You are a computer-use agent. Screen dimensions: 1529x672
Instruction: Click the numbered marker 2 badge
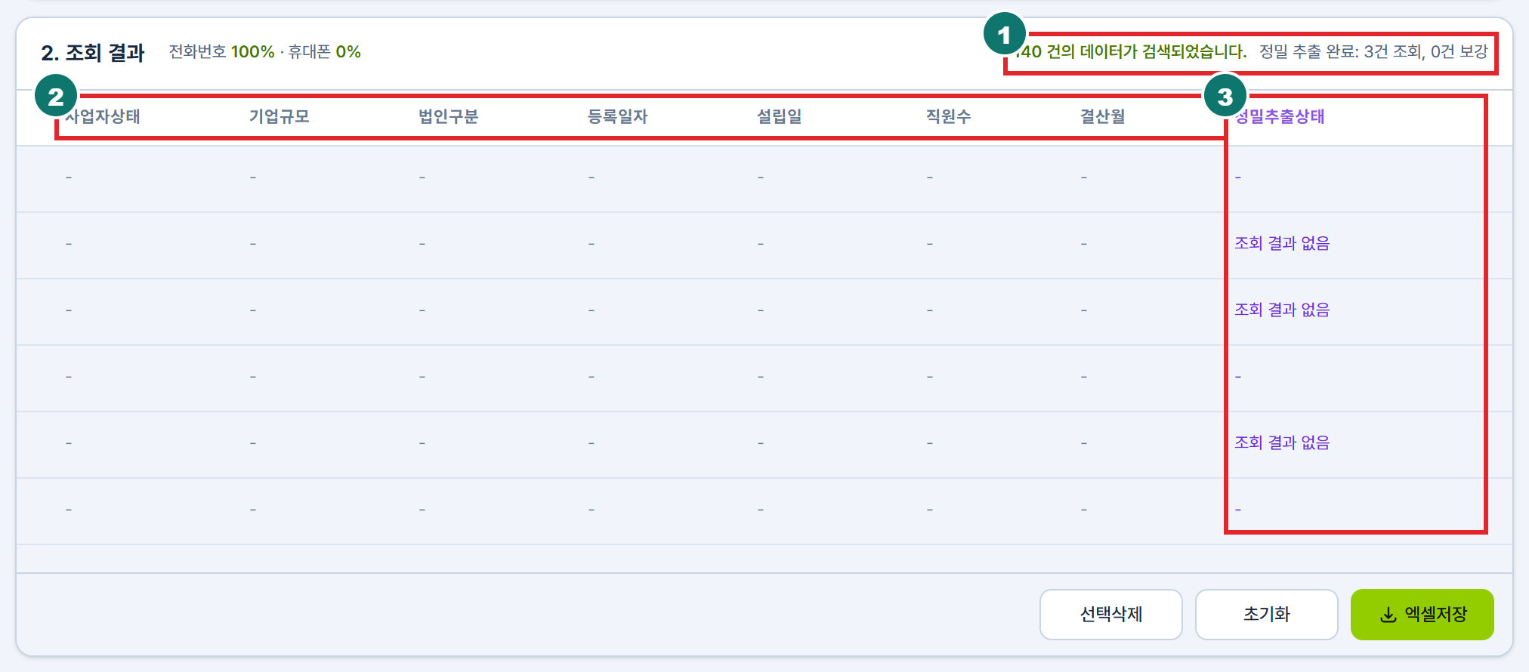pos(56,96)
